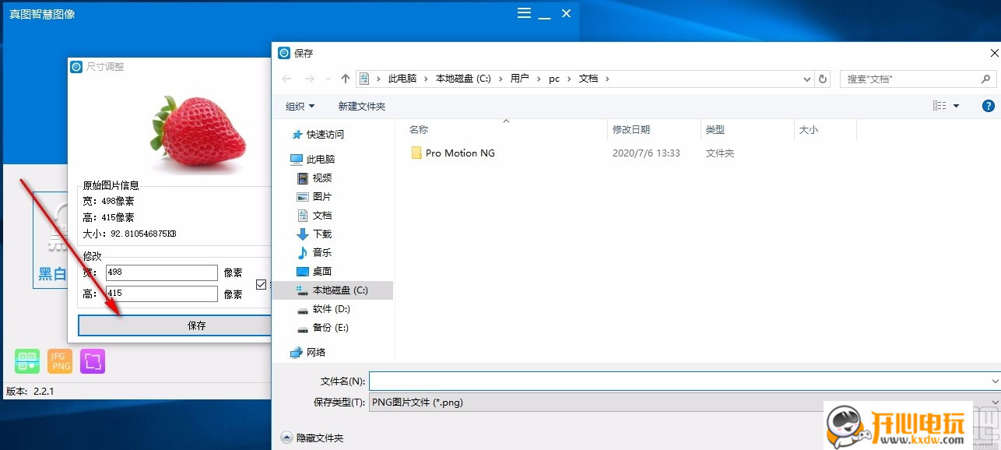This screenshot has height=450, width=1001.
Task: Select the purple crop tool icon
Action: 92,360
